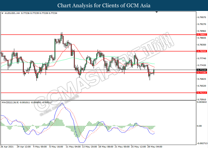The image size is (208, 148).
Task: Select the 0.78058 red price label
Action: pos(202,51)
